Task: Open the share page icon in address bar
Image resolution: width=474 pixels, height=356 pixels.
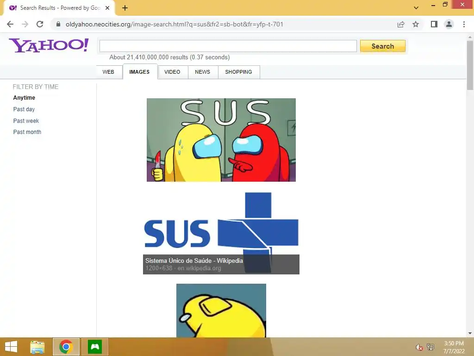Action: click(401, 24)
